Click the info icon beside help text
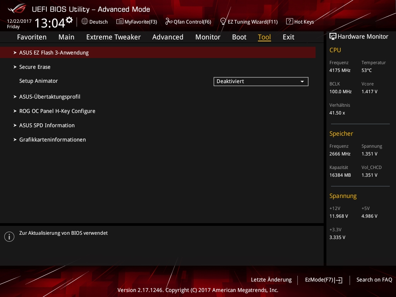Viewport: 396px width, 297px height. pos(9,237)
